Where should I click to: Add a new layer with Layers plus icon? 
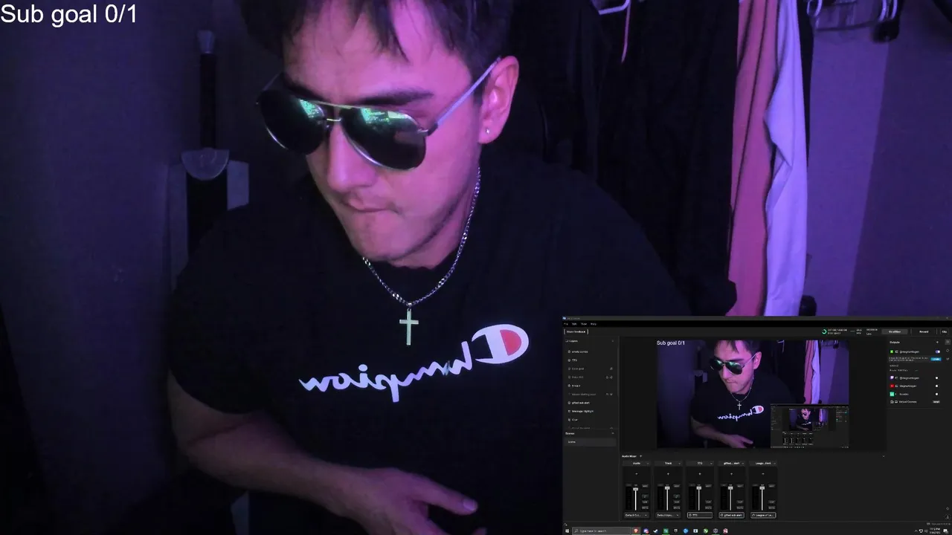613,341
